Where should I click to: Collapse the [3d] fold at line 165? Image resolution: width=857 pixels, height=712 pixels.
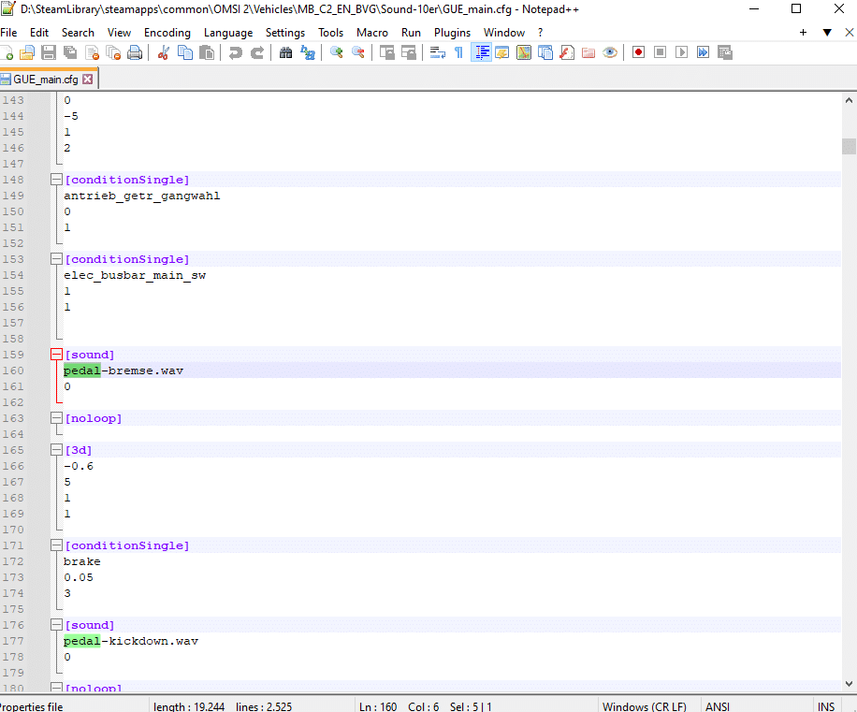pyautogui.click(x=56, y=450)
